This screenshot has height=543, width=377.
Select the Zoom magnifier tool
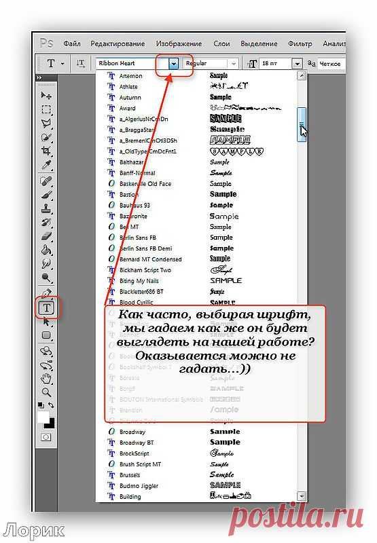(x=46, y=392)
